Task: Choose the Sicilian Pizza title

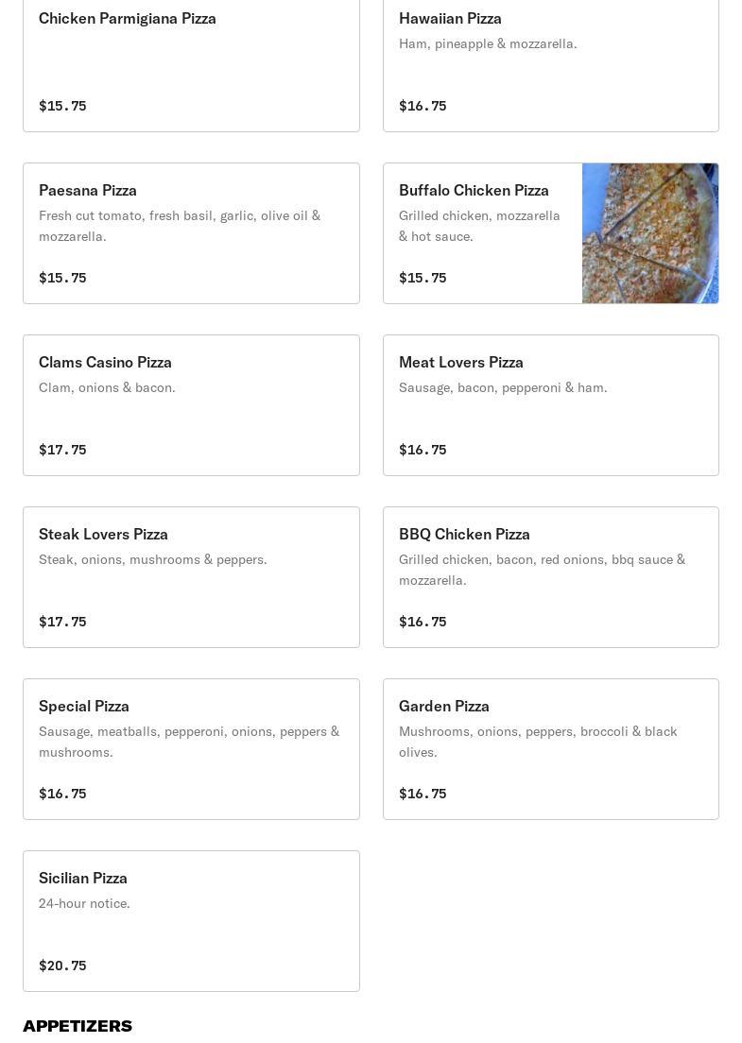Action: point(83,878)
